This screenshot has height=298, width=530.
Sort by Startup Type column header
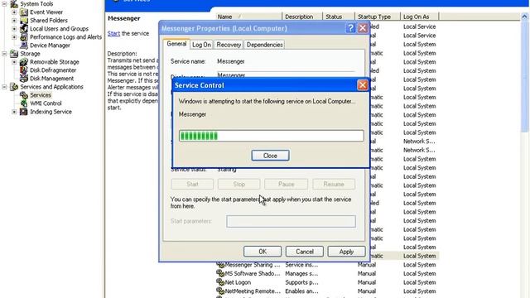378,17
